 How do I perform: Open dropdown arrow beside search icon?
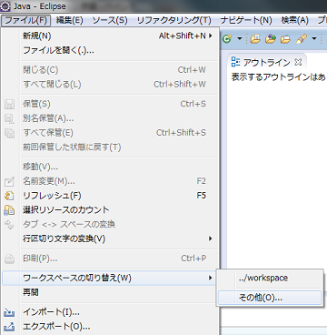314,39
